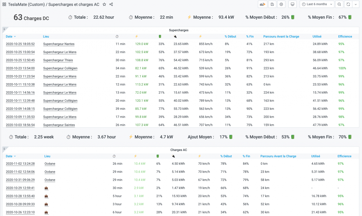Click the Add panel icon
362x216 pixels.
(262, 4)
